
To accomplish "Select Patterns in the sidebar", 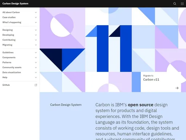I will pyautogui.click(x=20, y=62).
